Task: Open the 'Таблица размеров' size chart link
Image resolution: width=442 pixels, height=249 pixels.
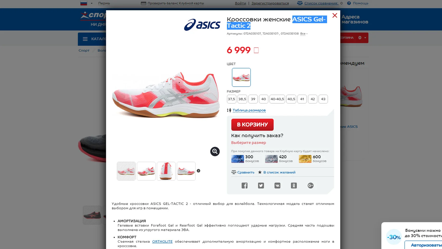Action: (x=249, y=110)
